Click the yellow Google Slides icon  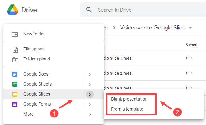15,94
